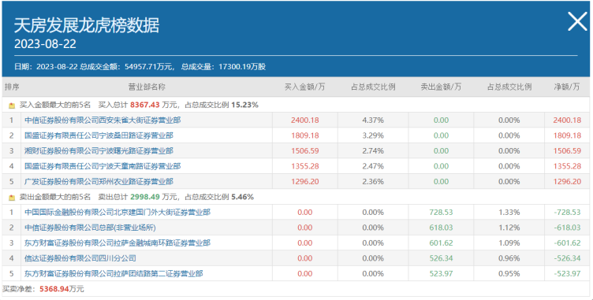Open 湘财证券宁波曙光路证券营业部 link
The image size is (593, 300).
[99, 150]
